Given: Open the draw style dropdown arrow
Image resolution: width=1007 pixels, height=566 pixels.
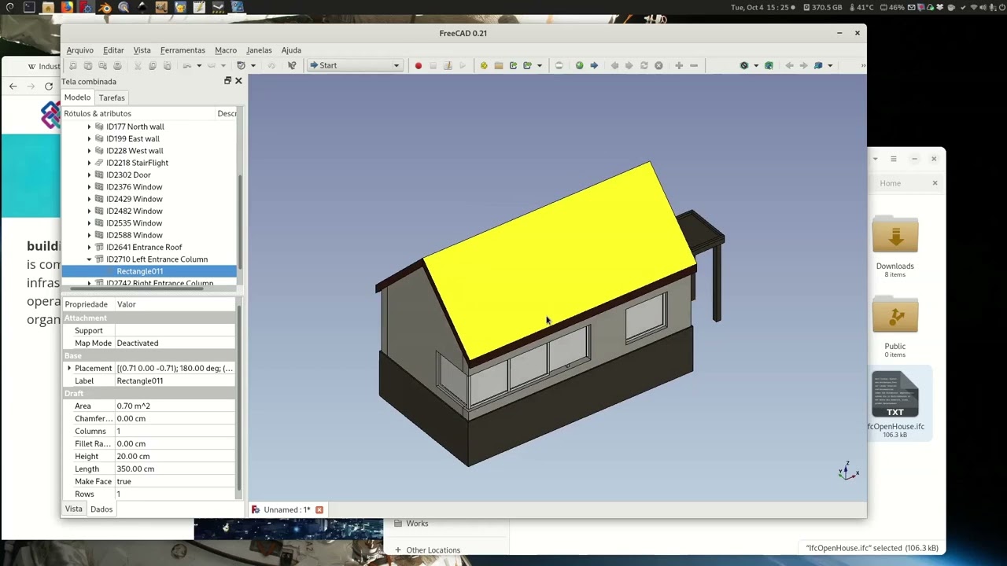Looking at the screenshot, I should [755, 65].
